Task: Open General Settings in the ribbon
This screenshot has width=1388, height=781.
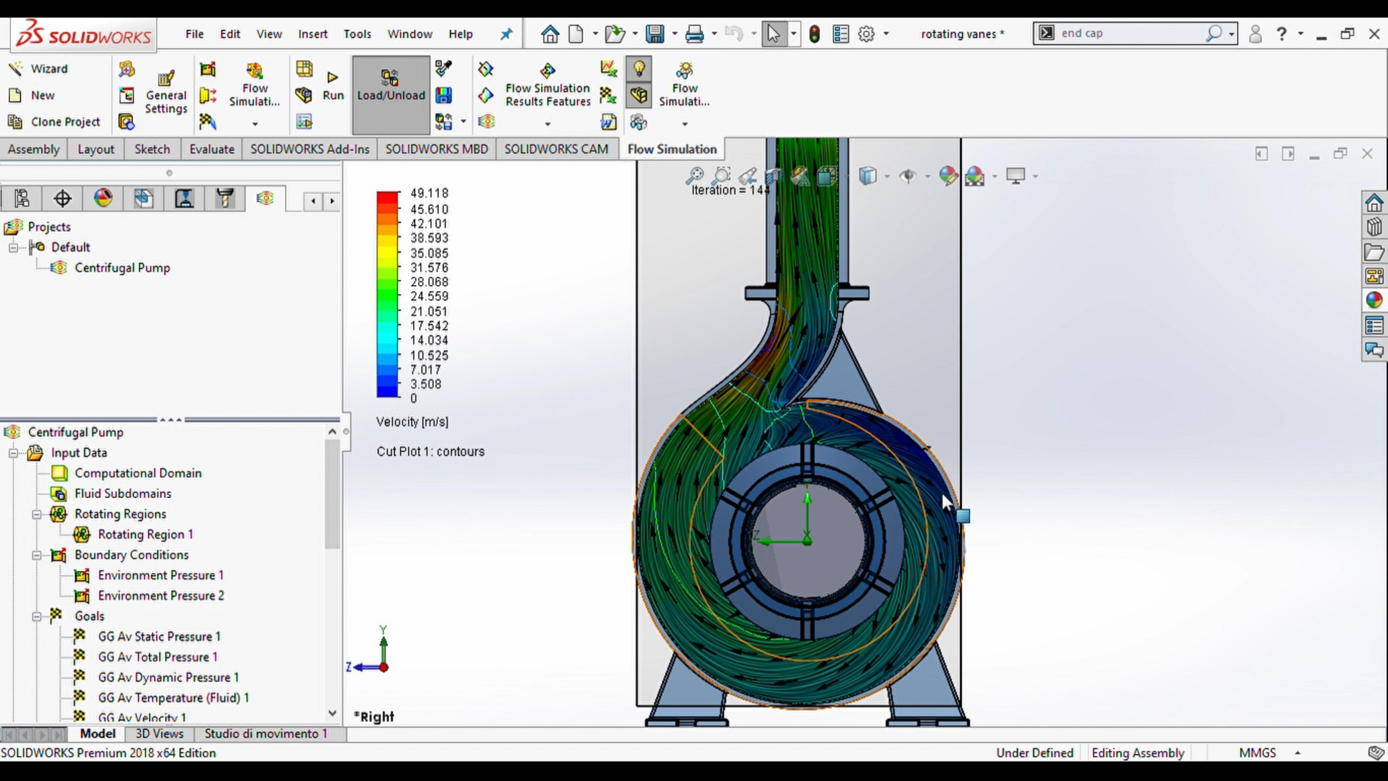Action: tap(166, 92)
